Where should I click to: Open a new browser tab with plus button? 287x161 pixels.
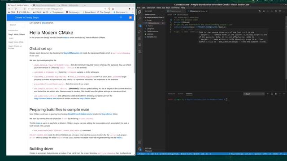85,5
